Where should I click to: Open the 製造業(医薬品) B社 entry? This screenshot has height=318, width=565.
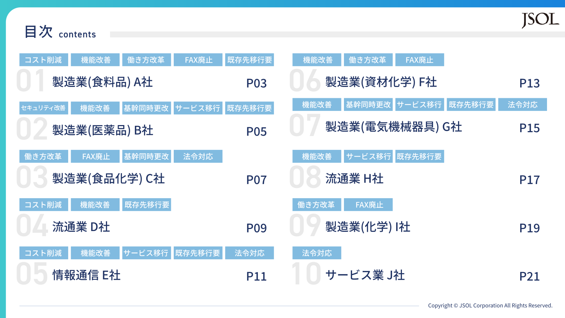pyautogui.click(x=103, y=130)
